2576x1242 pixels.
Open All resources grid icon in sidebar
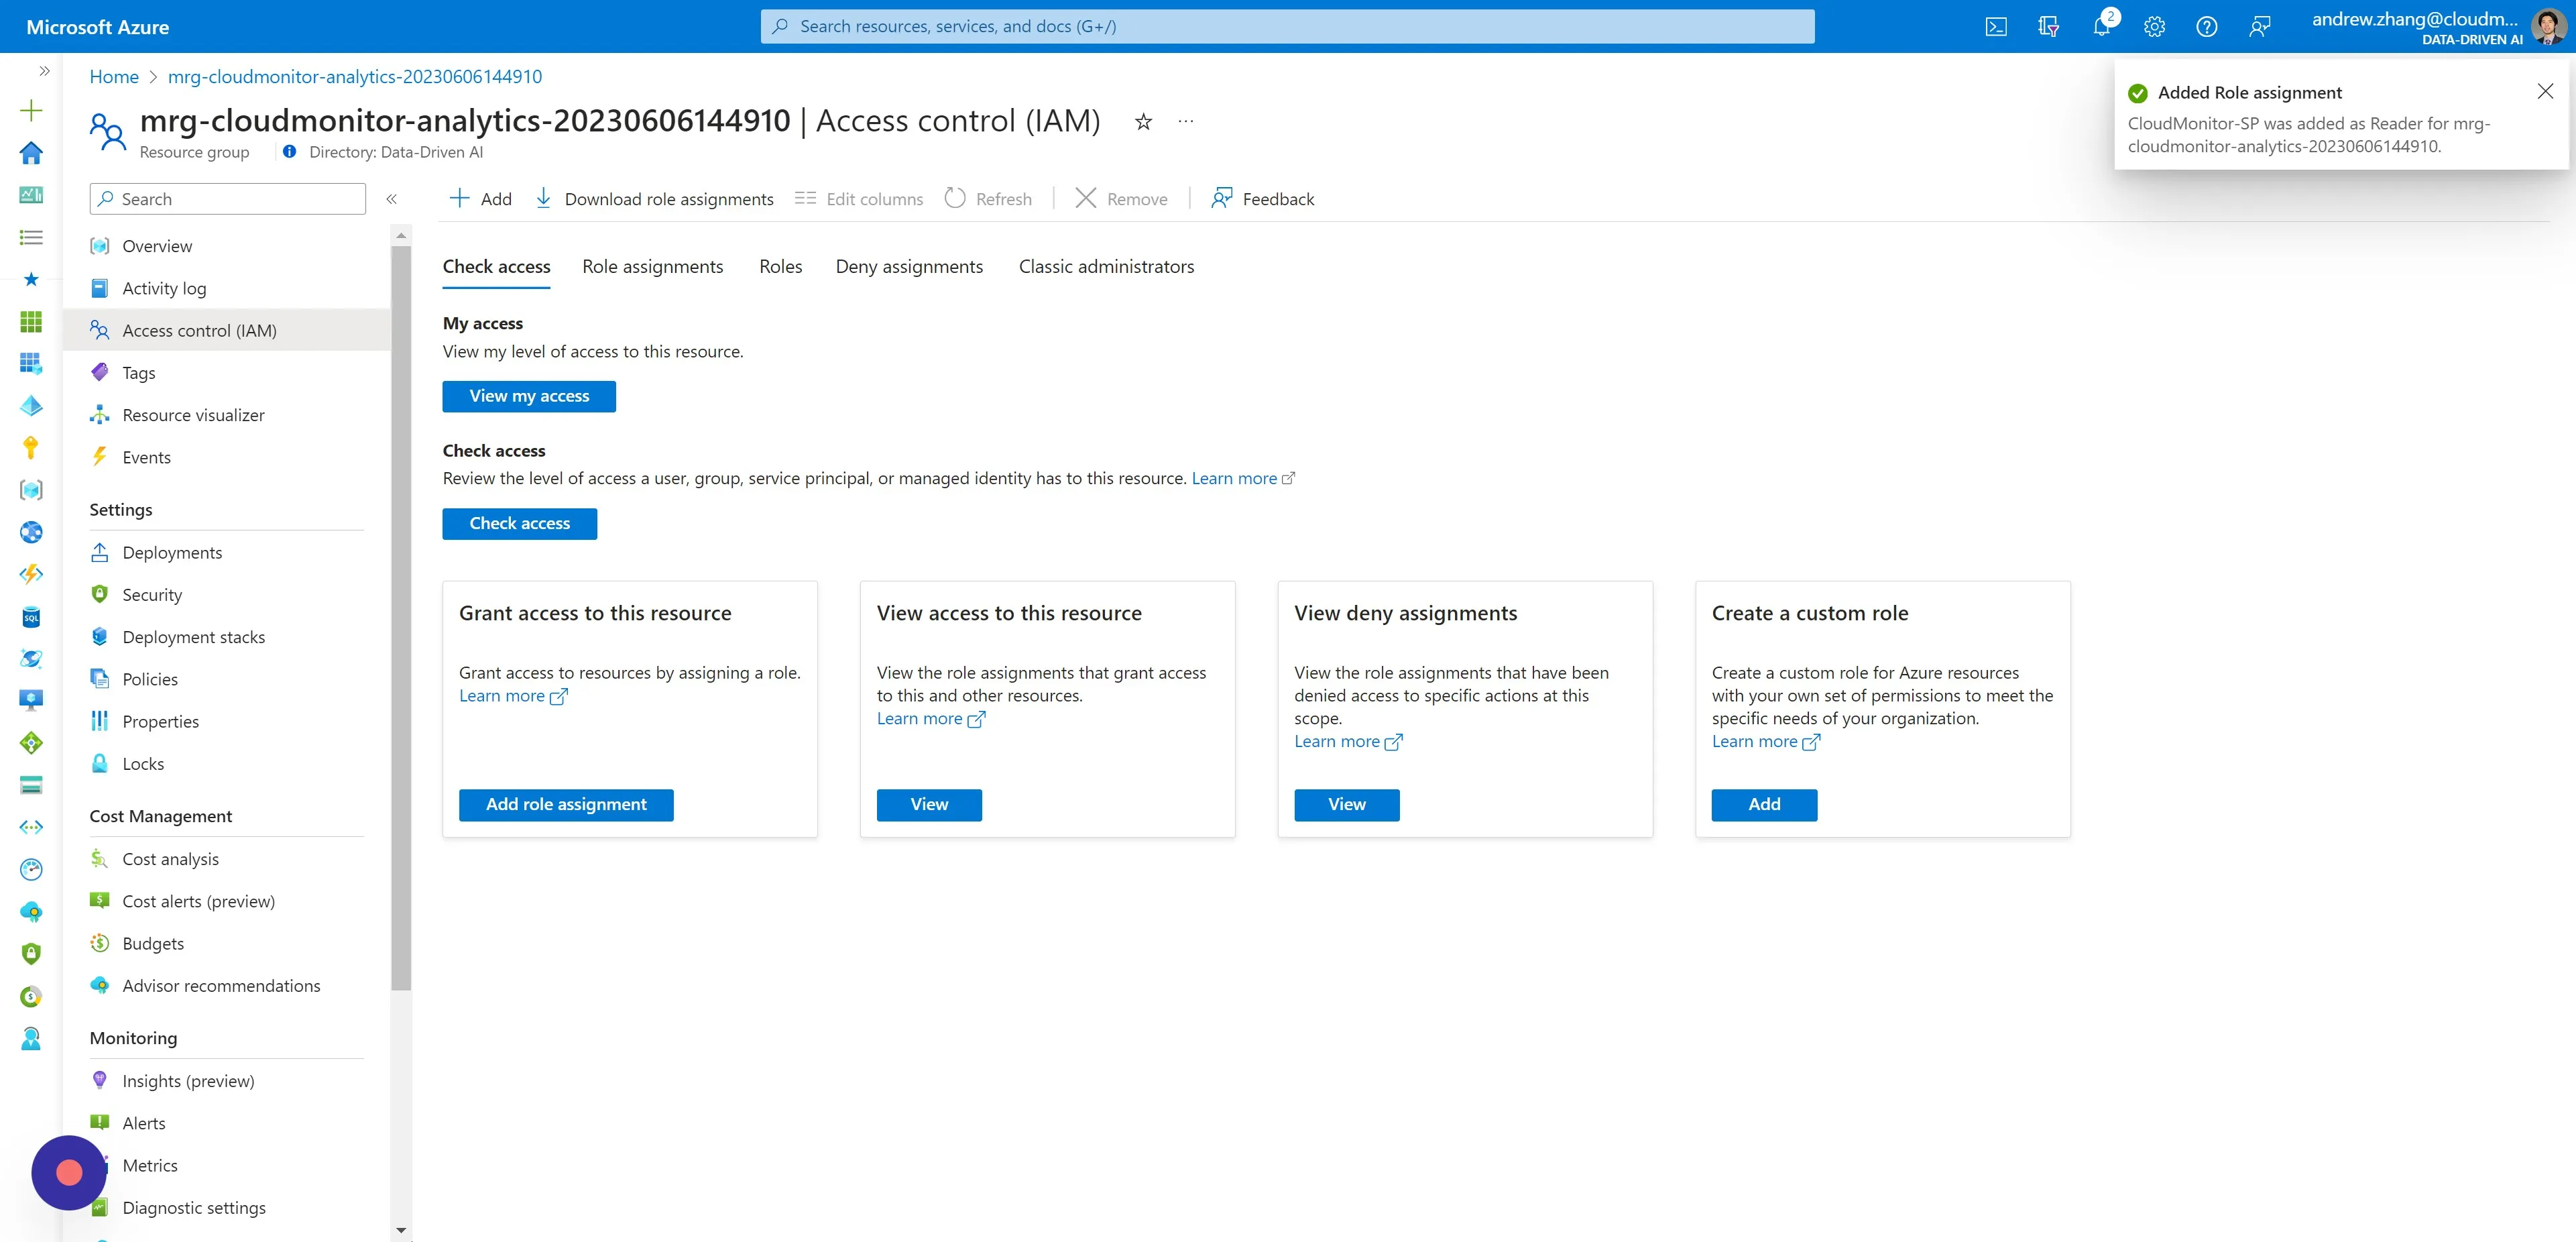(x=31, y=321)
